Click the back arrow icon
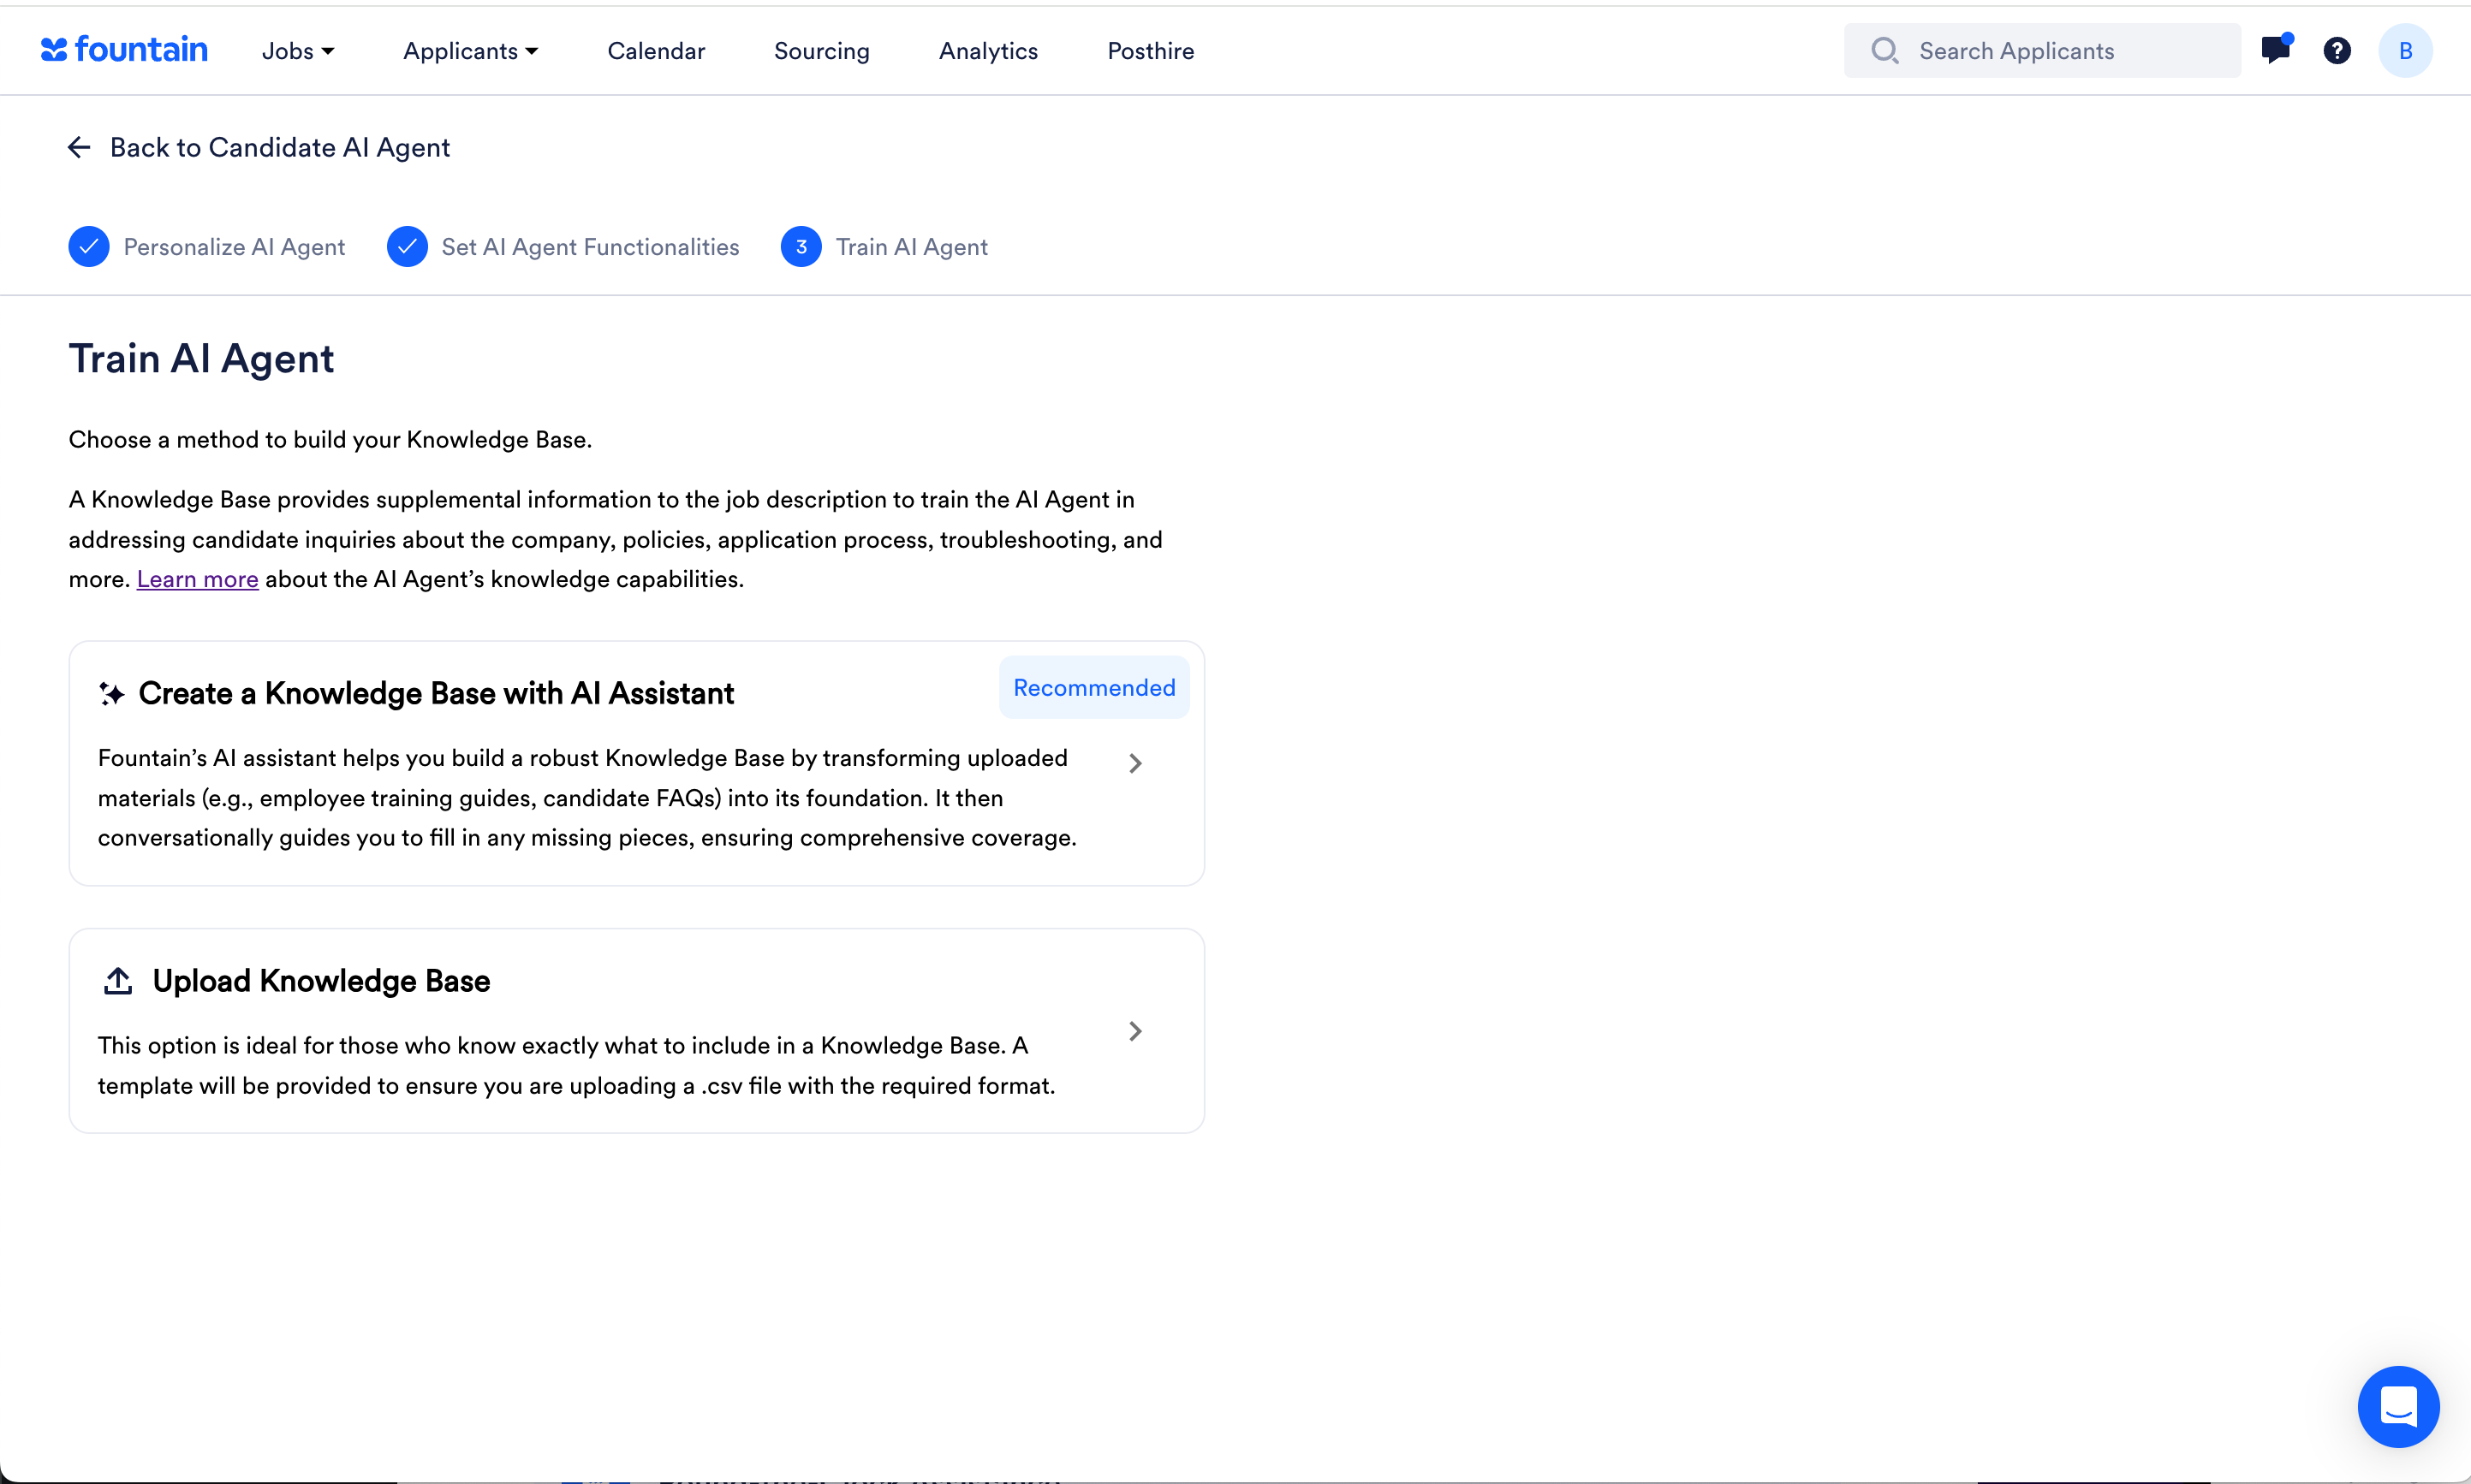Viewport: 2471px width, 1484px height. 79,148
